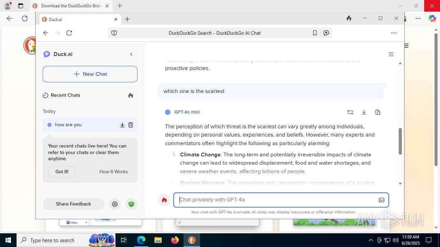Download the 'how are you' chat
440x247 pixels.
[122, 125]
